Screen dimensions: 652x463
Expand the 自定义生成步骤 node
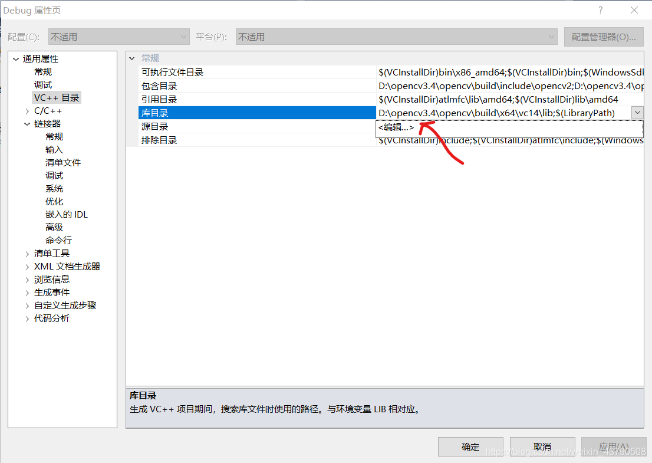tap(27, 306)
